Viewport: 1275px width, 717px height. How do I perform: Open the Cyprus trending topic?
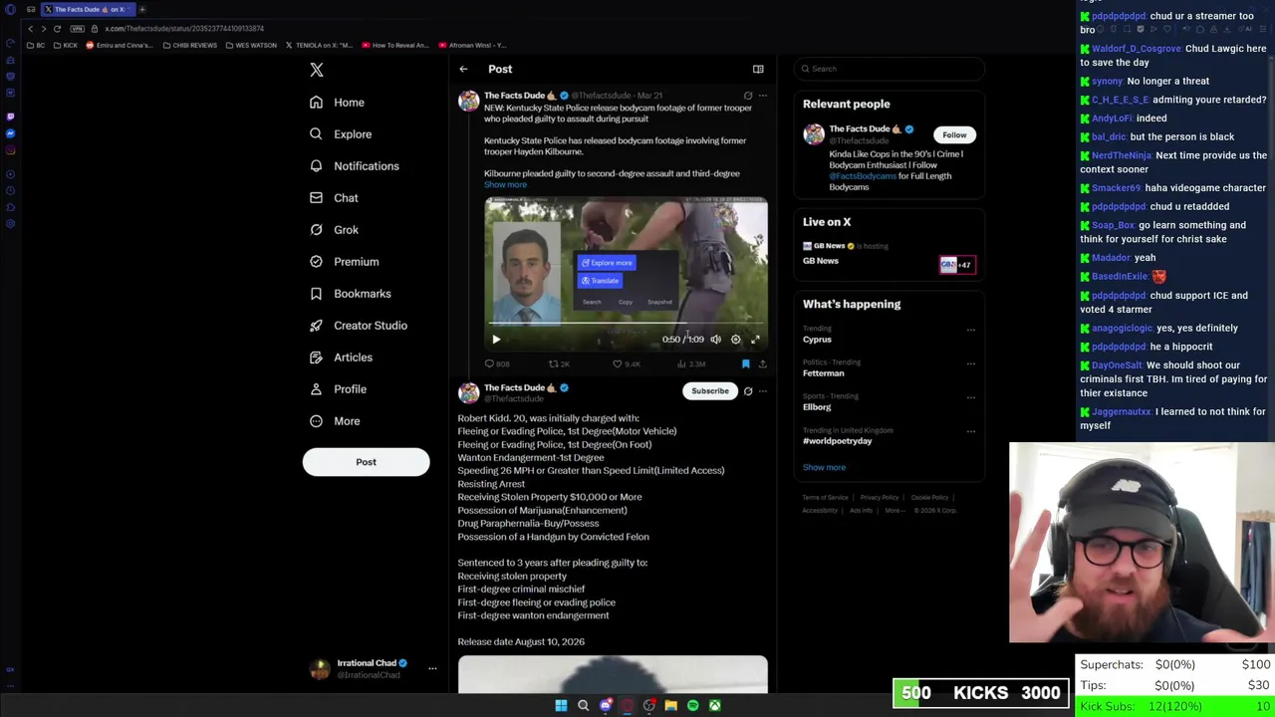[x=817, y=340]
